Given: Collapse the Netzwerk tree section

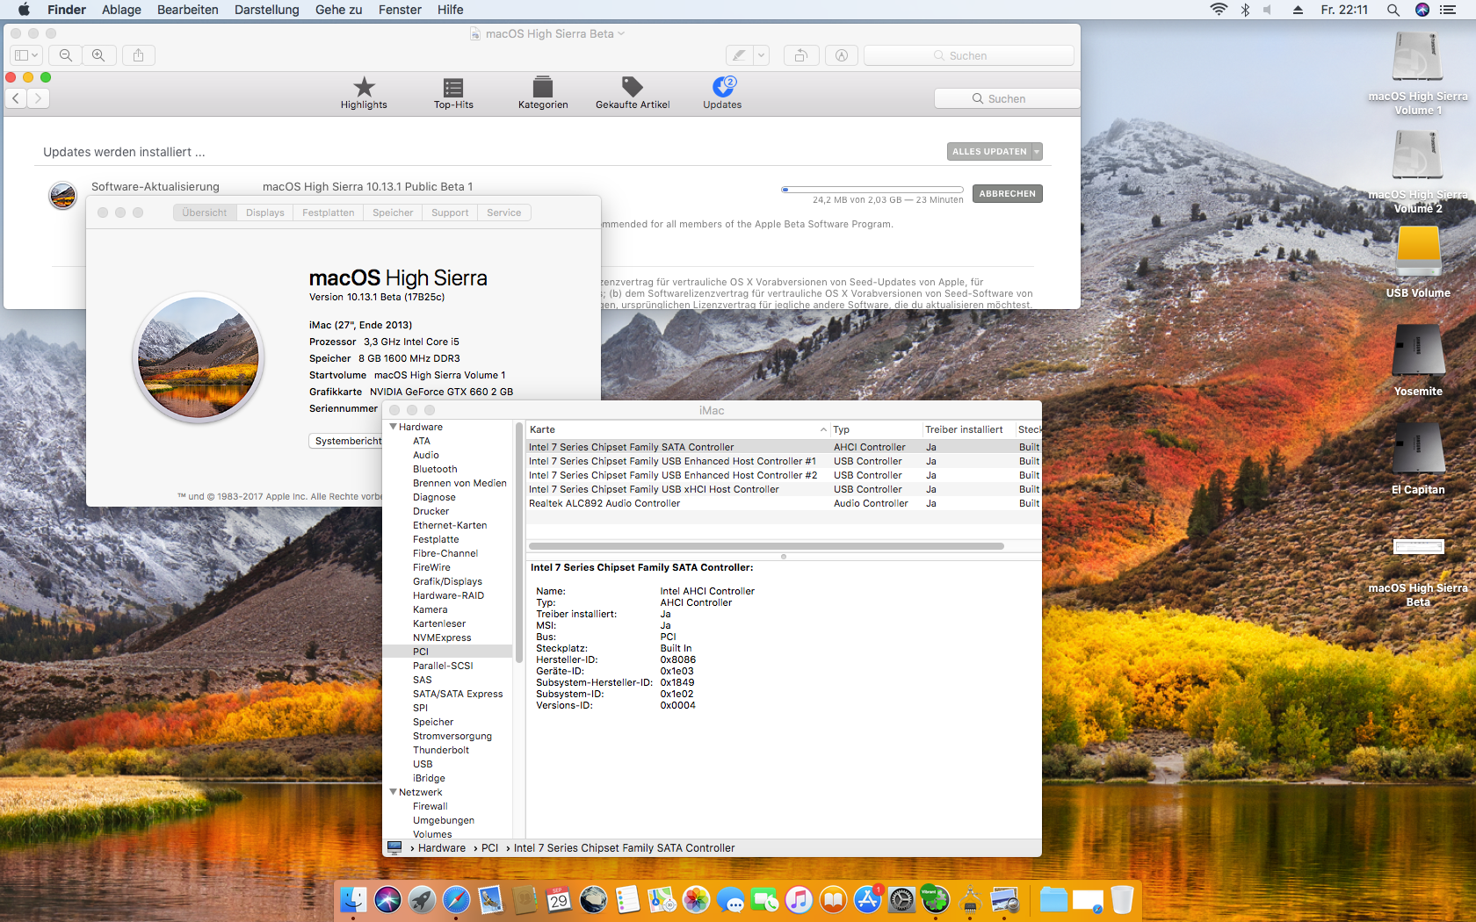Looking at the screenshot, I should click(x=394, y=792).
